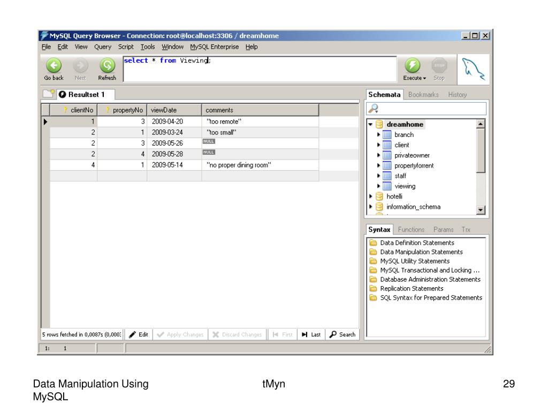Click the Apply Changes button
The width and height of the screenshot is (548, 411).
coord(180,334)
